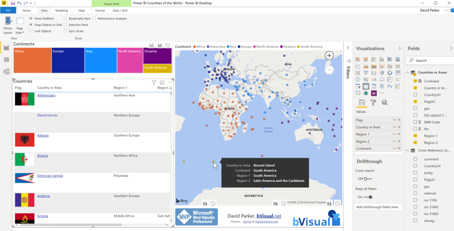Collapse the Visualizations pane
This screenshot has height=231, width=454.
click(399, 48)
